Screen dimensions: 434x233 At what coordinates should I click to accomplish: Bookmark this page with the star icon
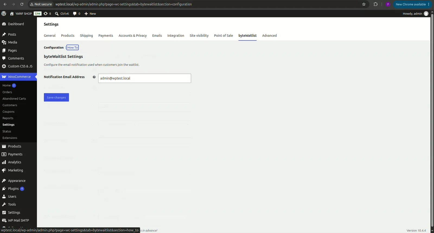[364, 4]
